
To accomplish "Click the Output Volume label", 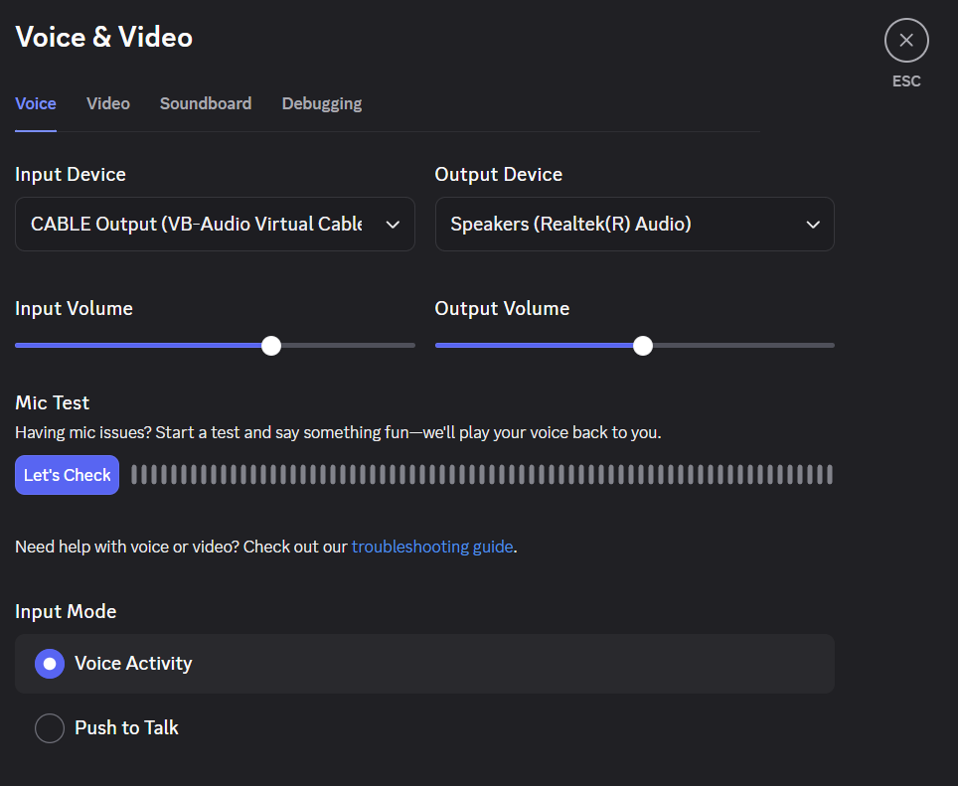I will [x=502, y=308].
